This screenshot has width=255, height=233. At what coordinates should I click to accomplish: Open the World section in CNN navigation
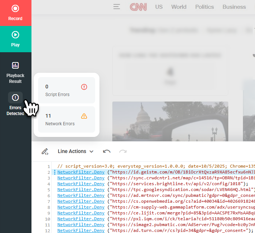(x=179, y=7)
